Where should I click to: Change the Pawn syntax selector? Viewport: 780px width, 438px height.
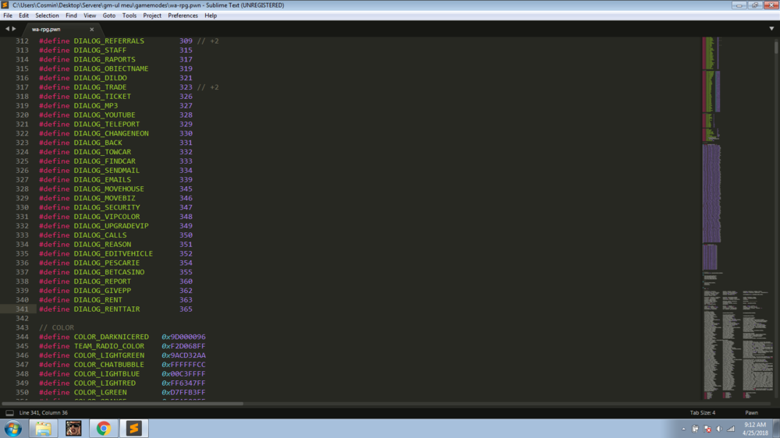751,412
